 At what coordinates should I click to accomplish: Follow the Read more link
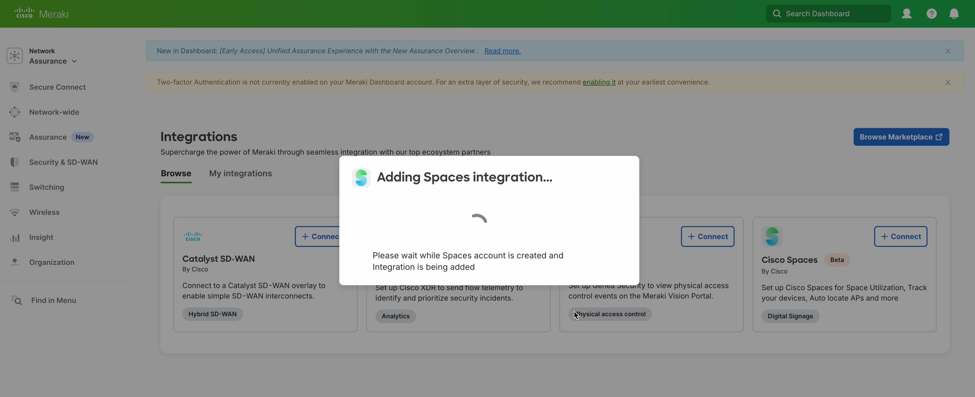click(502, 51)
